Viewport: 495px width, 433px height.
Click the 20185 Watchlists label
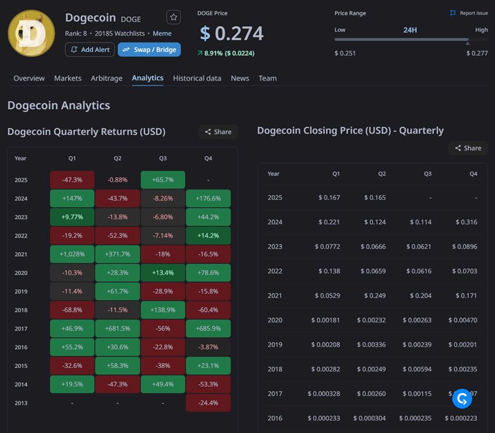119,33
